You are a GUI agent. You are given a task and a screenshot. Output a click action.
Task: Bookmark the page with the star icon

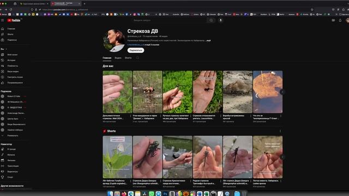pyautogui.click(x=312, y=10)
